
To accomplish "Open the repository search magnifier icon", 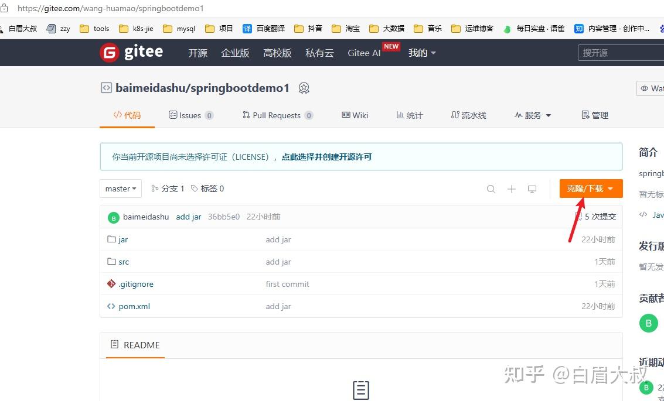I will (x=491, y=188).
